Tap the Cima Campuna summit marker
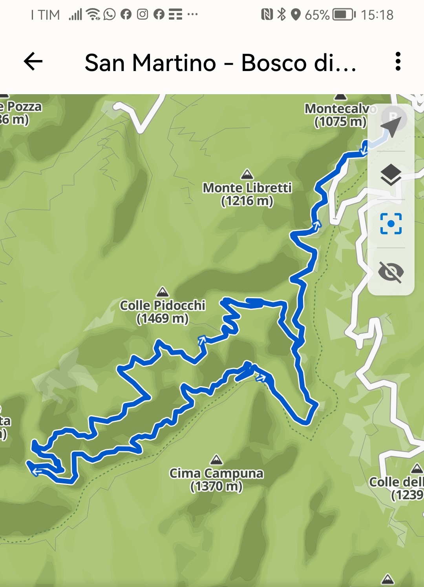 (x=216, y=459)
